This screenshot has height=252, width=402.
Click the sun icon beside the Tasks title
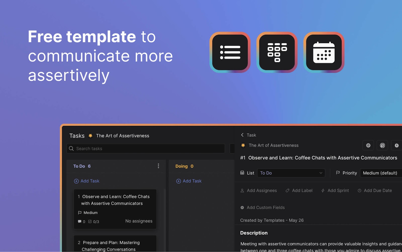(90, 136)
